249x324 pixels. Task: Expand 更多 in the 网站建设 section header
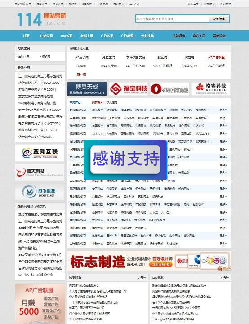[x=142, y=277]
